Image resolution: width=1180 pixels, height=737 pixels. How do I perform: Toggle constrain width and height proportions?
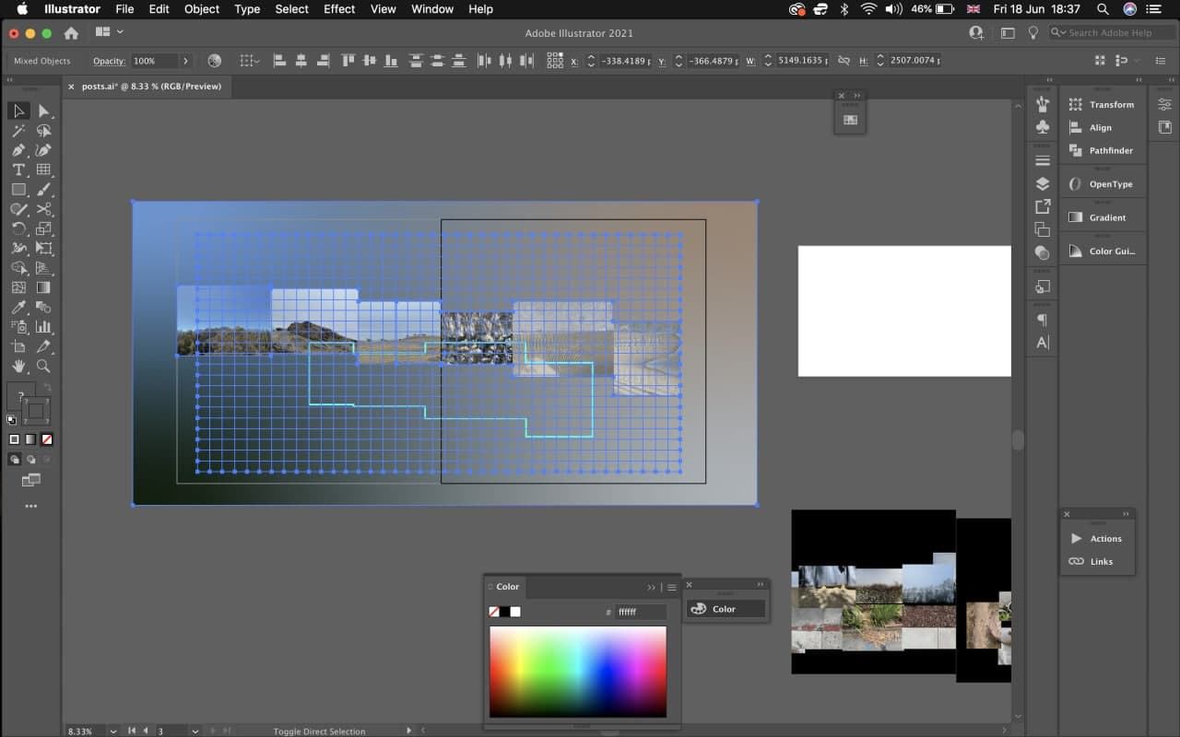click(x=844, y=61)
